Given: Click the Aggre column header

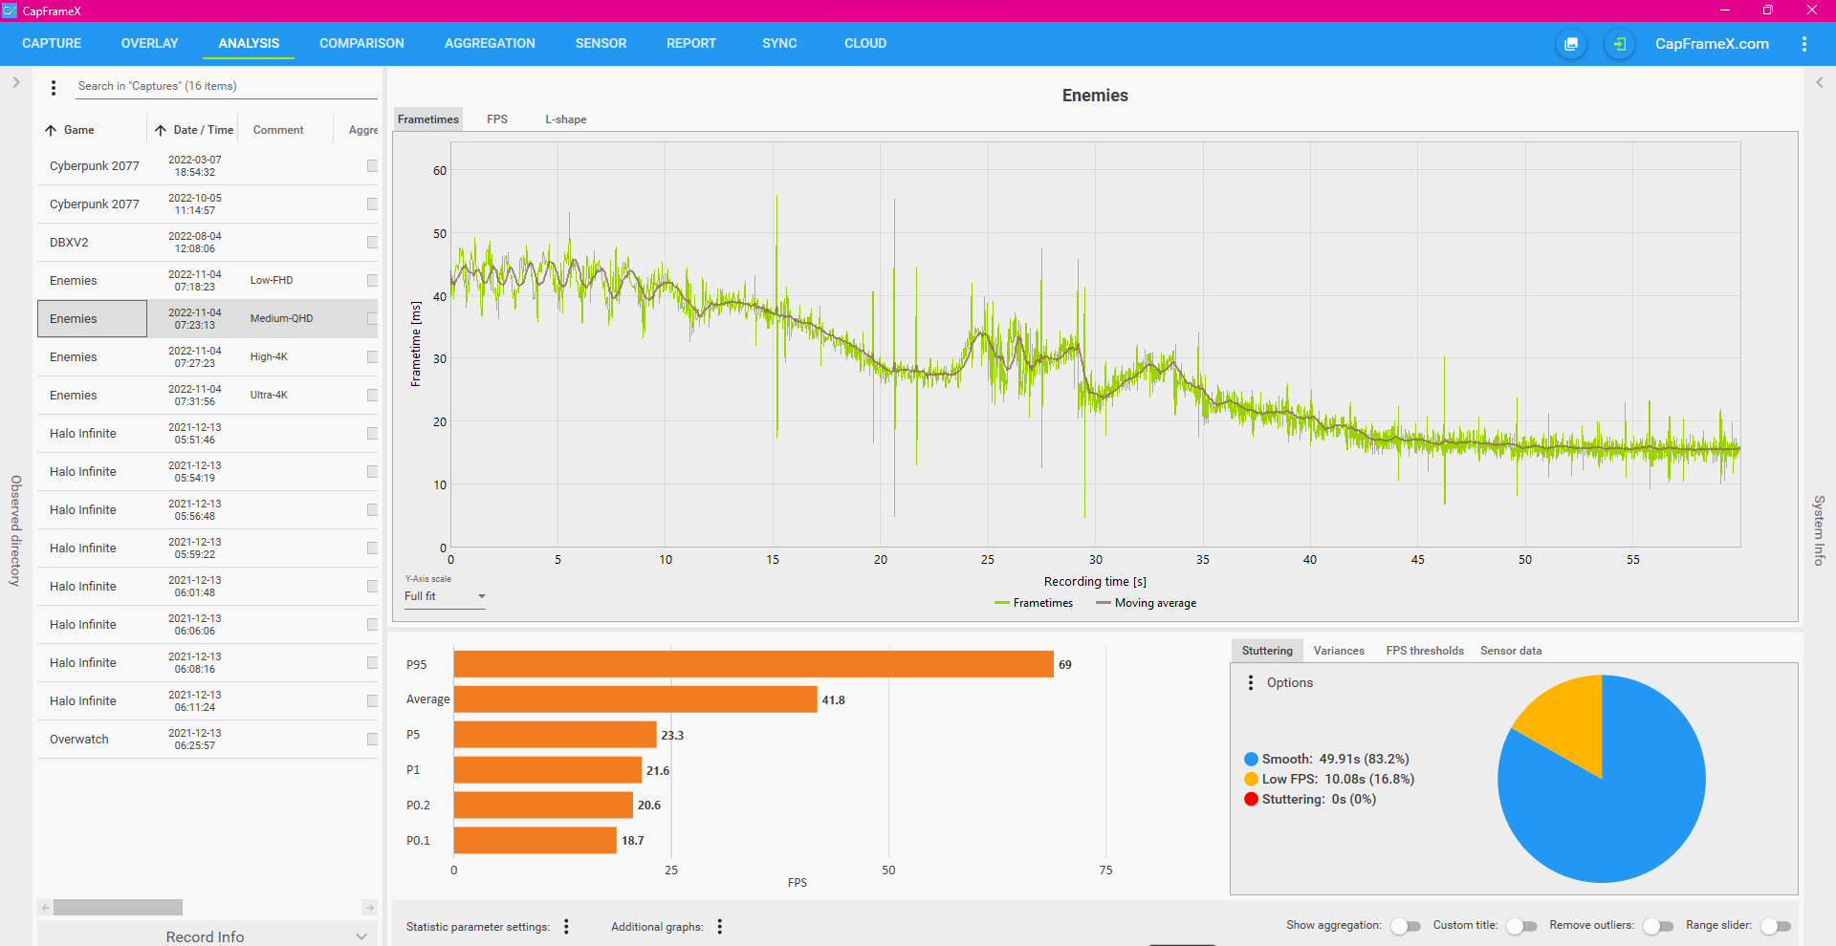Looking at the screenshot, I should (x=363, y=130).
